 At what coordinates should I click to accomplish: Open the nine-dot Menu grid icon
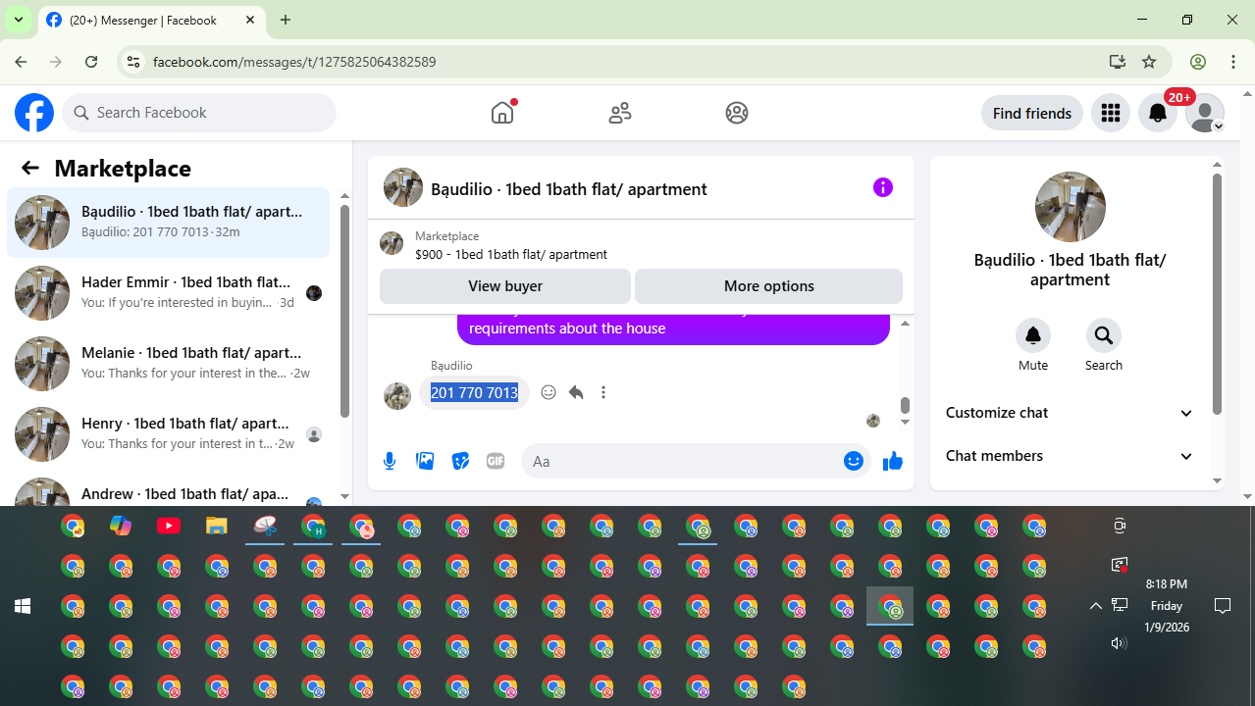pos(1111,114)
